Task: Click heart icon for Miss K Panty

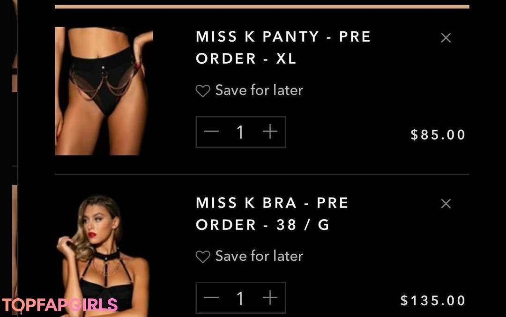Action: click(203, 91)
